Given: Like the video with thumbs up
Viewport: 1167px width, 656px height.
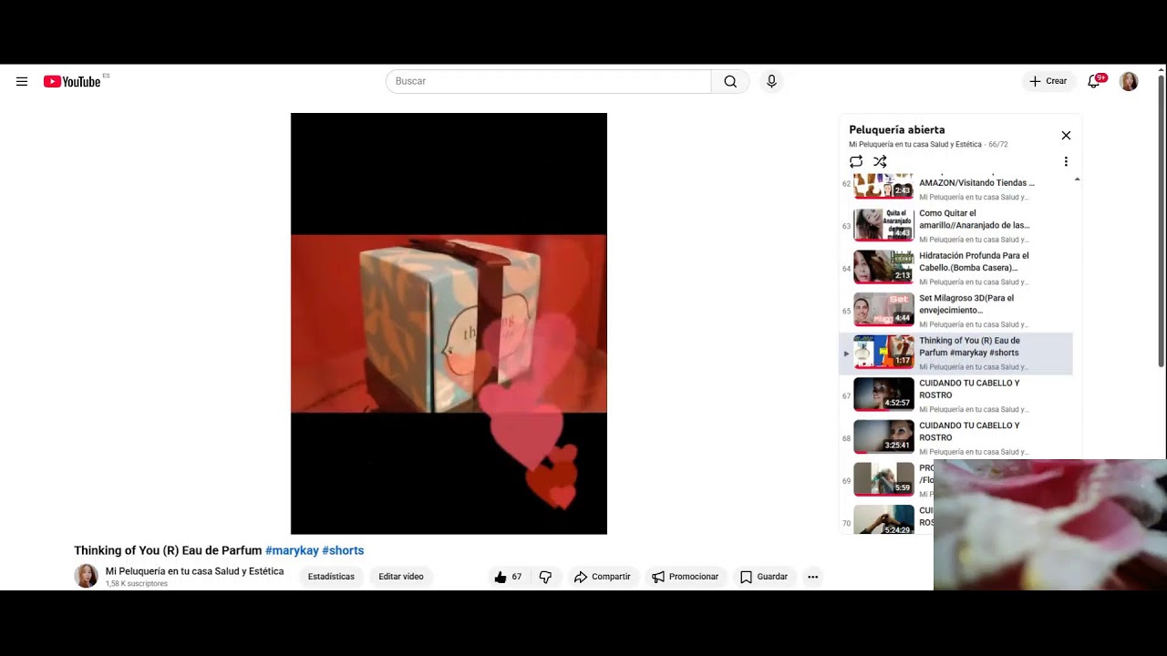Looking at the screenshot, I should (508, 577).
